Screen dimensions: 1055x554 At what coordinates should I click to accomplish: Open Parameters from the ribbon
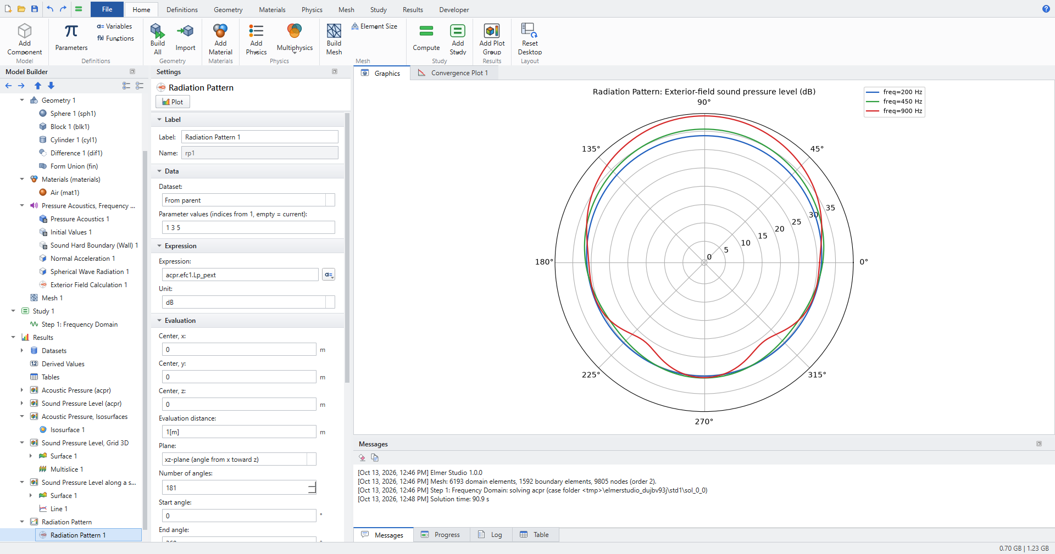coord(71,37)
